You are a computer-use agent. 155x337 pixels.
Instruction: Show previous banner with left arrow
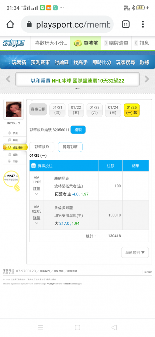pos(8,79)
